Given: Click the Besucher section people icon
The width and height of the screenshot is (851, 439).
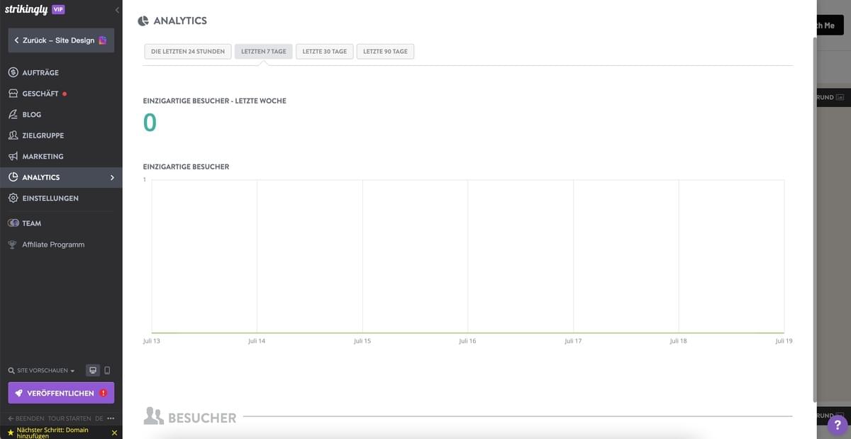Looking at the screenshot, I should tap(154, 416).
